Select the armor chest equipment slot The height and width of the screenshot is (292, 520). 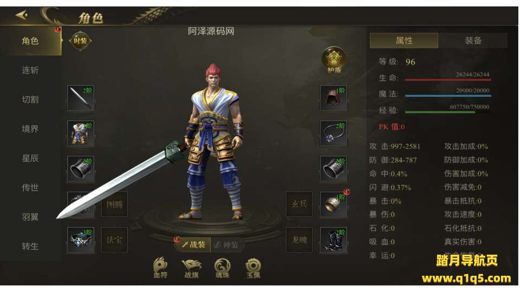(81, 134)
